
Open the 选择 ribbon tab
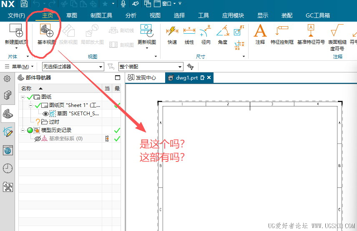179,15
